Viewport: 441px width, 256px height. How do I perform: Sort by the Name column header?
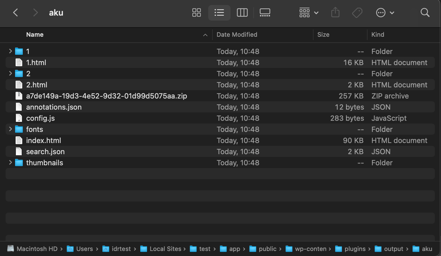click(x=35, y=35)
